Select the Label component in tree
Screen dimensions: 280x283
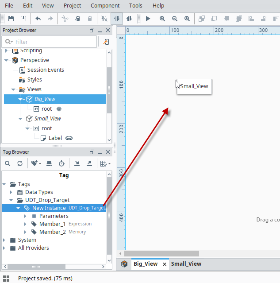pos(55,138)
